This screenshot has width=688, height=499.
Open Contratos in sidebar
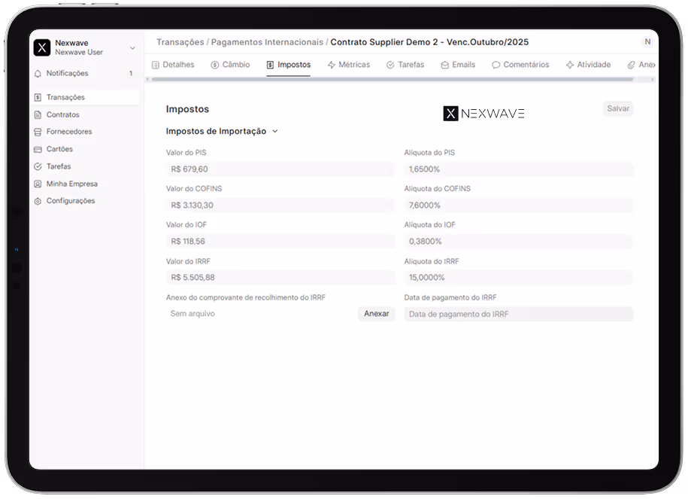[86, 114]
